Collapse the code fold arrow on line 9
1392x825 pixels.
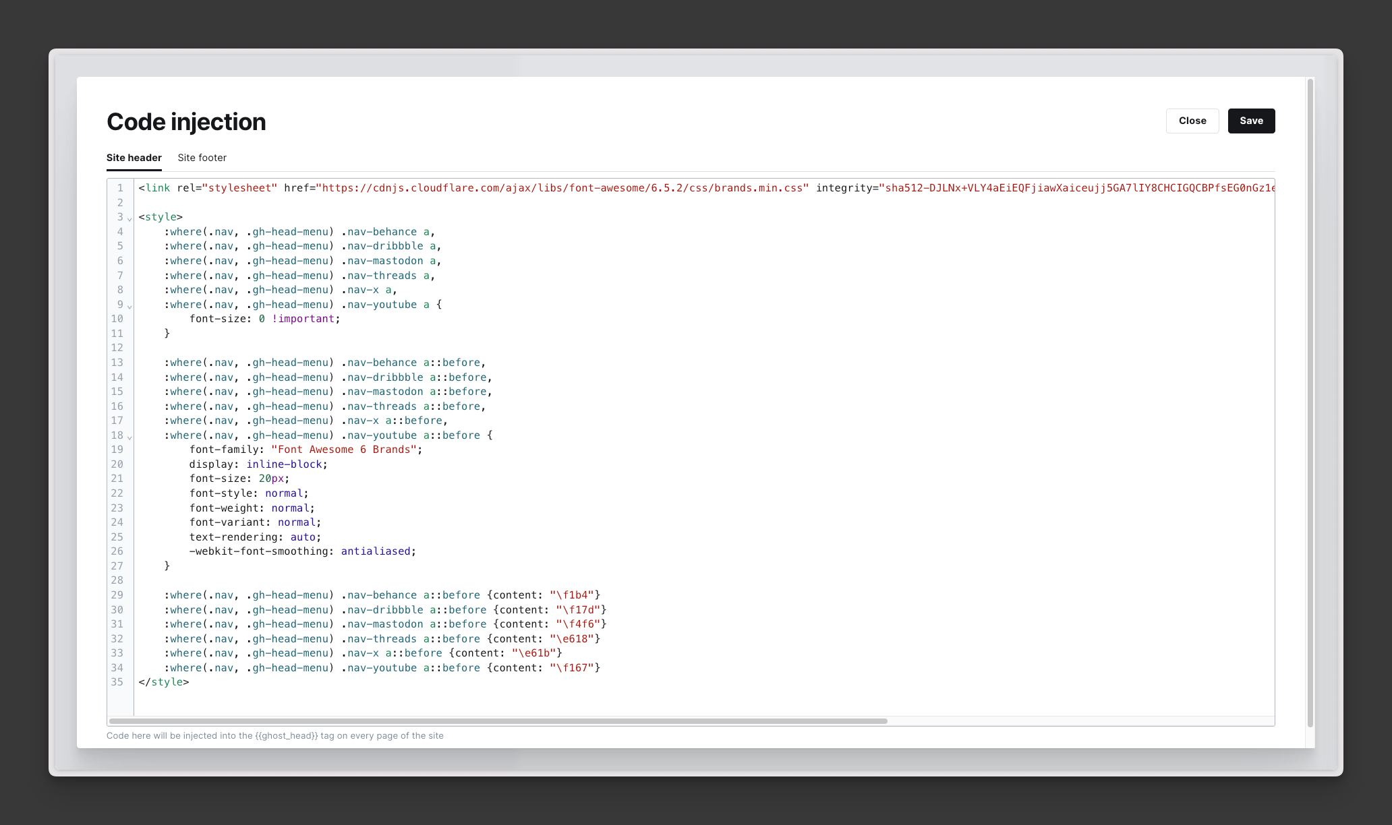[129, 307]
